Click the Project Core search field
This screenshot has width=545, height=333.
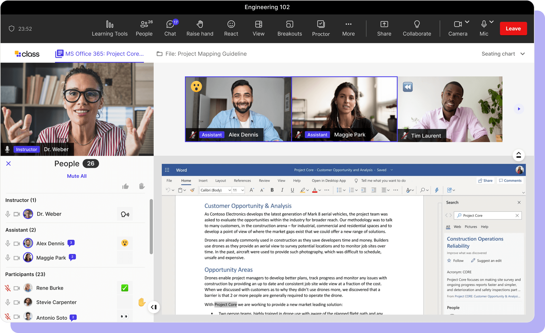point(487,215)
